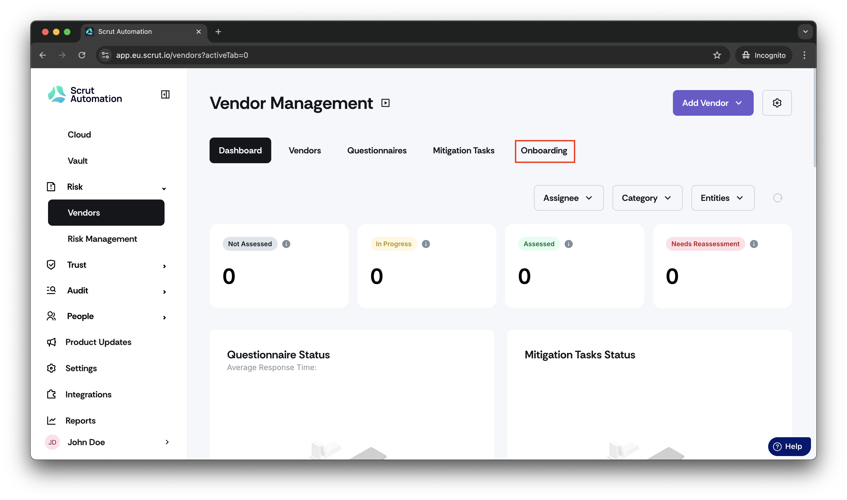Click the refresh filters icon
Viewport: 847px width, 500px height.
coord(777,198)
